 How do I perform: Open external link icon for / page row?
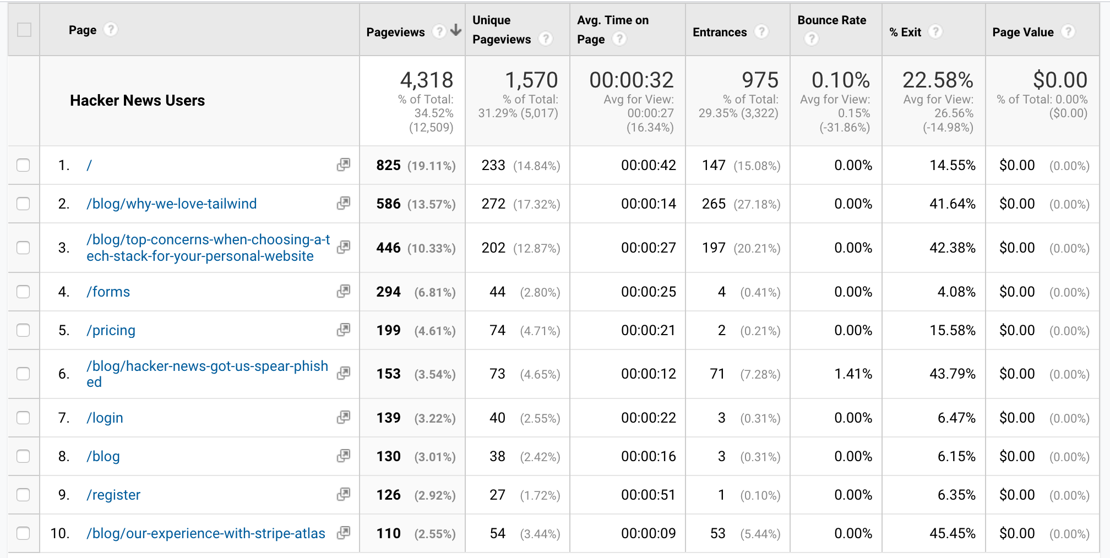pos(344,165)
